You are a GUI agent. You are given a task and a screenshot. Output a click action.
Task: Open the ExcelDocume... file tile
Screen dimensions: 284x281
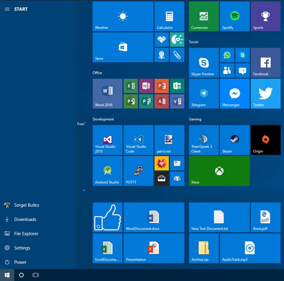(107, 248)
